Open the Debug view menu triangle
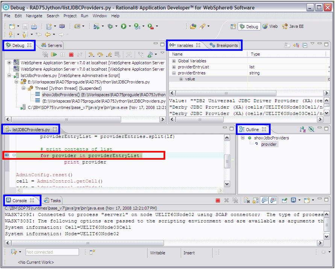The width and height of the screenshot is (335, 269). (162, 53)
